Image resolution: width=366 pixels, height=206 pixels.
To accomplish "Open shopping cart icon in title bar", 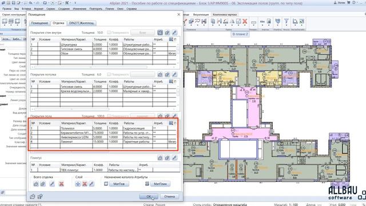I will coord(348,3).
